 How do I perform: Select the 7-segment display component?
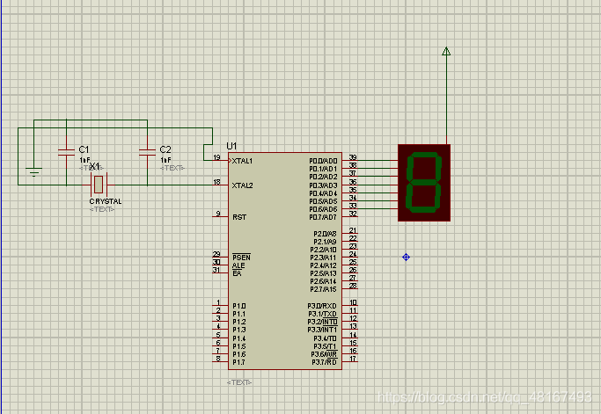pos(424,183)
